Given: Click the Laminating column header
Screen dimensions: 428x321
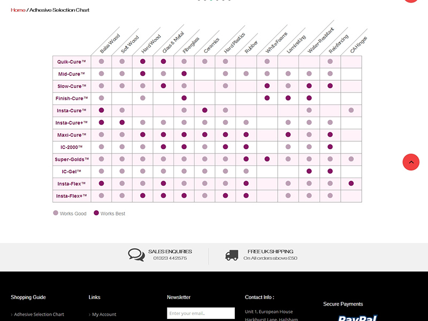Looking at the screenshot, I should point(296,44).
